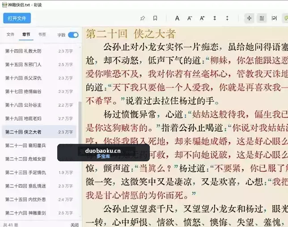Viewport: 288px width, 227px height.
Task: Toggle the text justify lines icon
Action: (262, 18)
